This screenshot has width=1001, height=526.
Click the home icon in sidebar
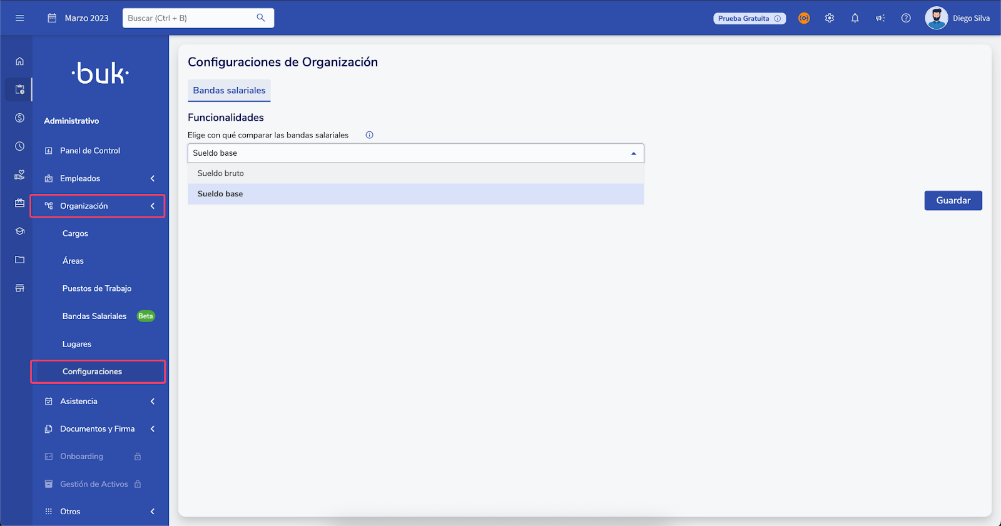(x=19, y=61)
